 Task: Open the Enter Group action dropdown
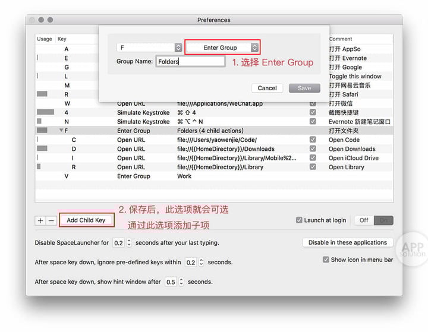coord(222,48)
